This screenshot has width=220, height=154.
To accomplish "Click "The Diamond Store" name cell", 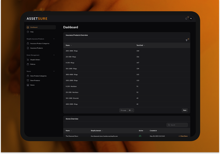I will click(x=72, y=136).
